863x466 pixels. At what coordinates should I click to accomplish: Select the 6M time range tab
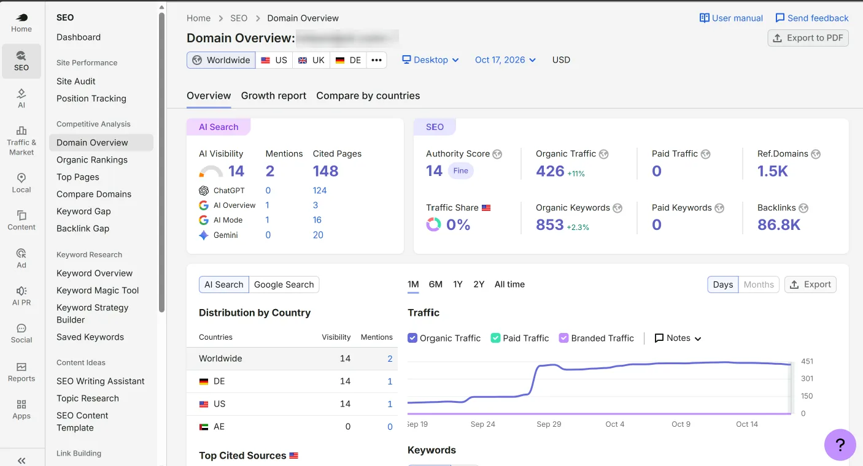point(436,285)
